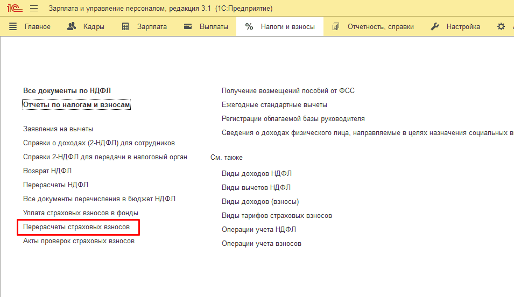Image resolution: width=514 pixels, height=297 pixels.
Task: Open Заявления на вычеты
Action: pos(58,129)
